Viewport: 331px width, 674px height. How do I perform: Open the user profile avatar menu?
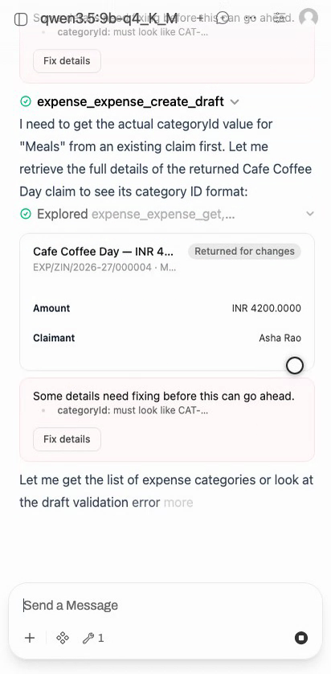click(x=309, y=17)
